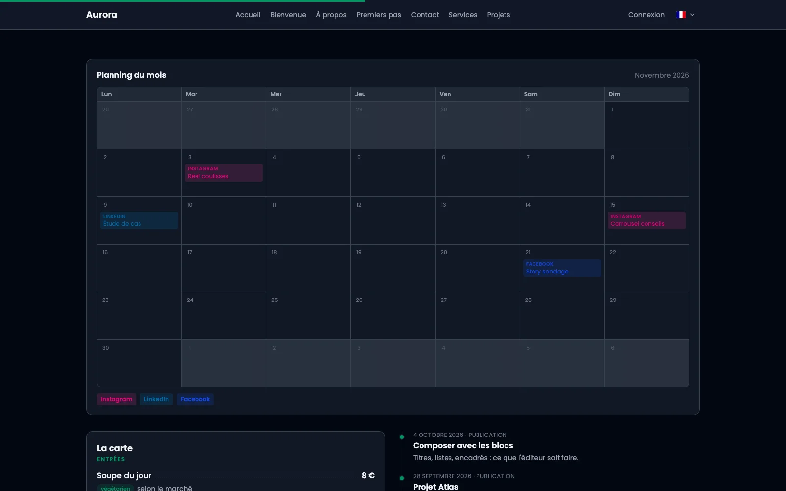
Task: Click the Planning du mois heading
Action: click(x=131, y=75)
